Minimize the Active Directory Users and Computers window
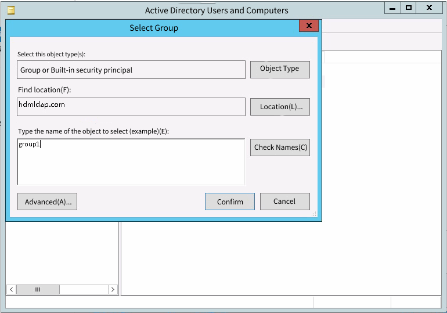Viewport: 447px width, 313px height. click(392, 8)
